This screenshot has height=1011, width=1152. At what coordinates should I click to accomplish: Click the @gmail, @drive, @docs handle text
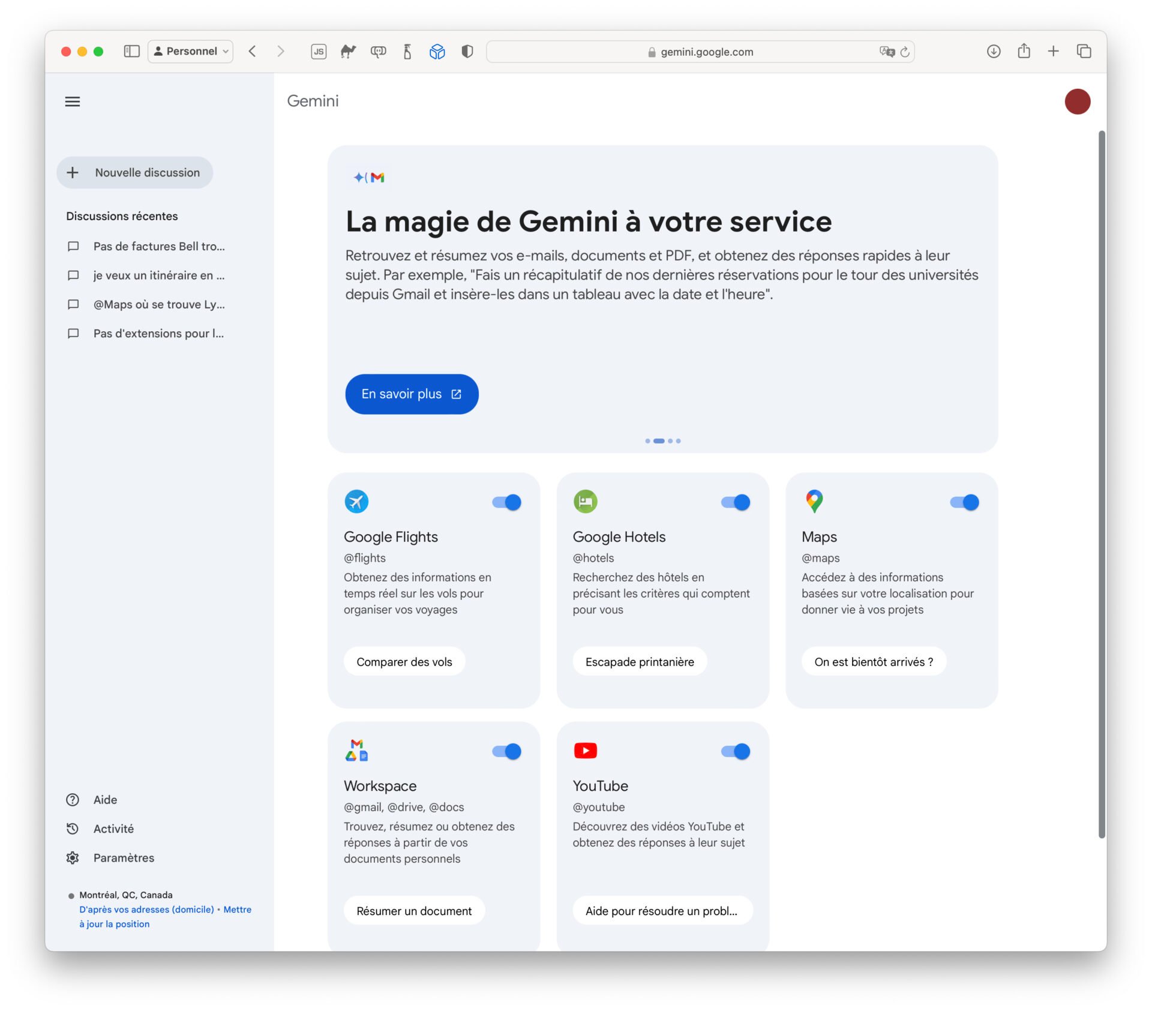coord(404,807)
